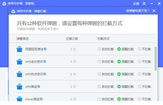Open the hamburger menu in main window
This screenshot has height=105, width=163.
(x=144, y=4)
